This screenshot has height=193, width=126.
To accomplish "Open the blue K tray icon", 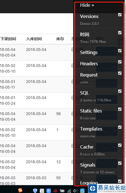I will point(49,191).
